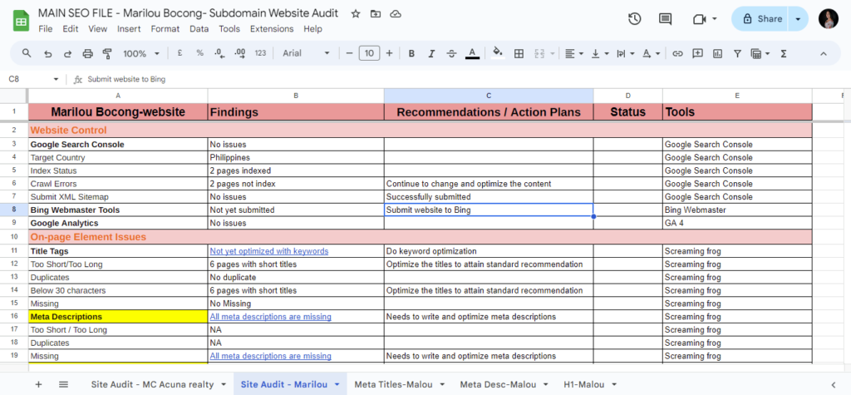Create a filter

(738, 53)
